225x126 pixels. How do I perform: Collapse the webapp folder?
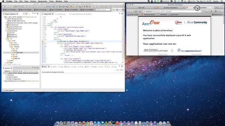[10, 47]
